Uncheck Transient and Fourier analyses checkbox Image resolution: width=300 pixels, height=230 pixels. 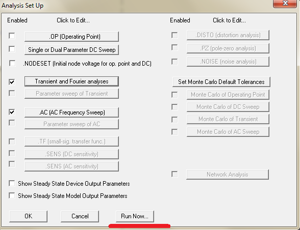pos(12,82)
